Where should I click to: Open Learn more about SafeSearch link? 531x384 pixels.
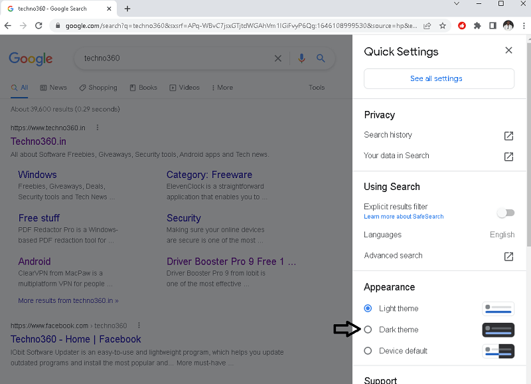tap(404, 217)
